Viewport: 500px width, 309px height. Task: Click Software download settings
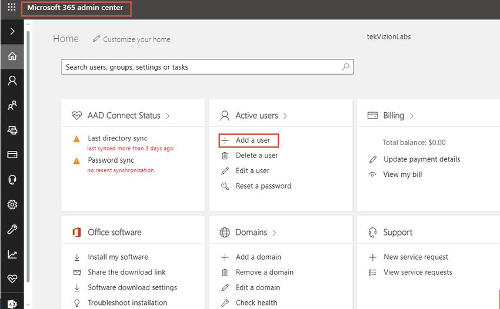[x=132, y=288]
